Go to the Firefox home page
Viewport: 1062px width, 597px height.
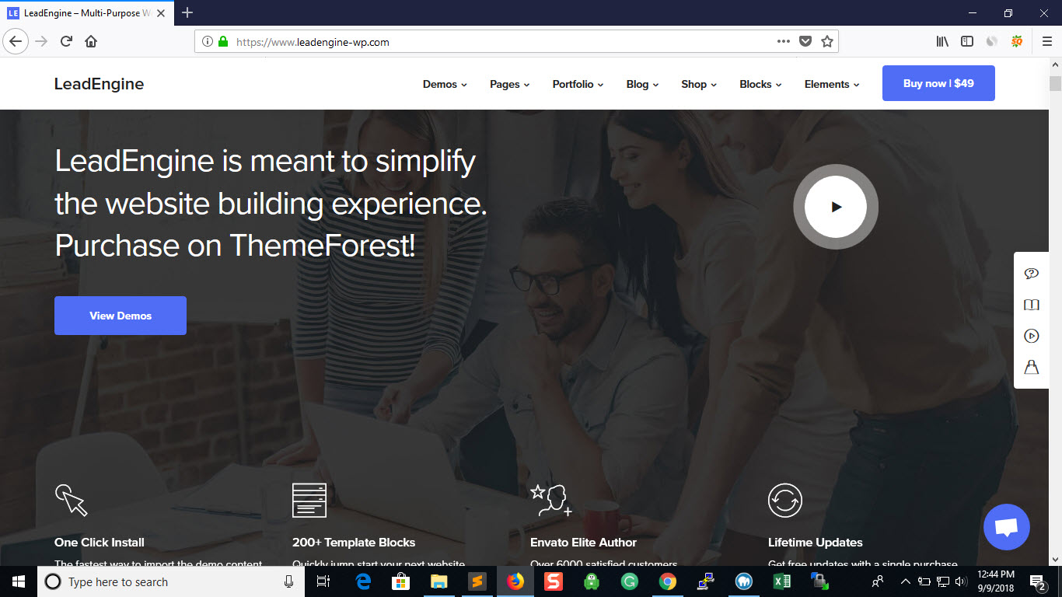(91, 41)
